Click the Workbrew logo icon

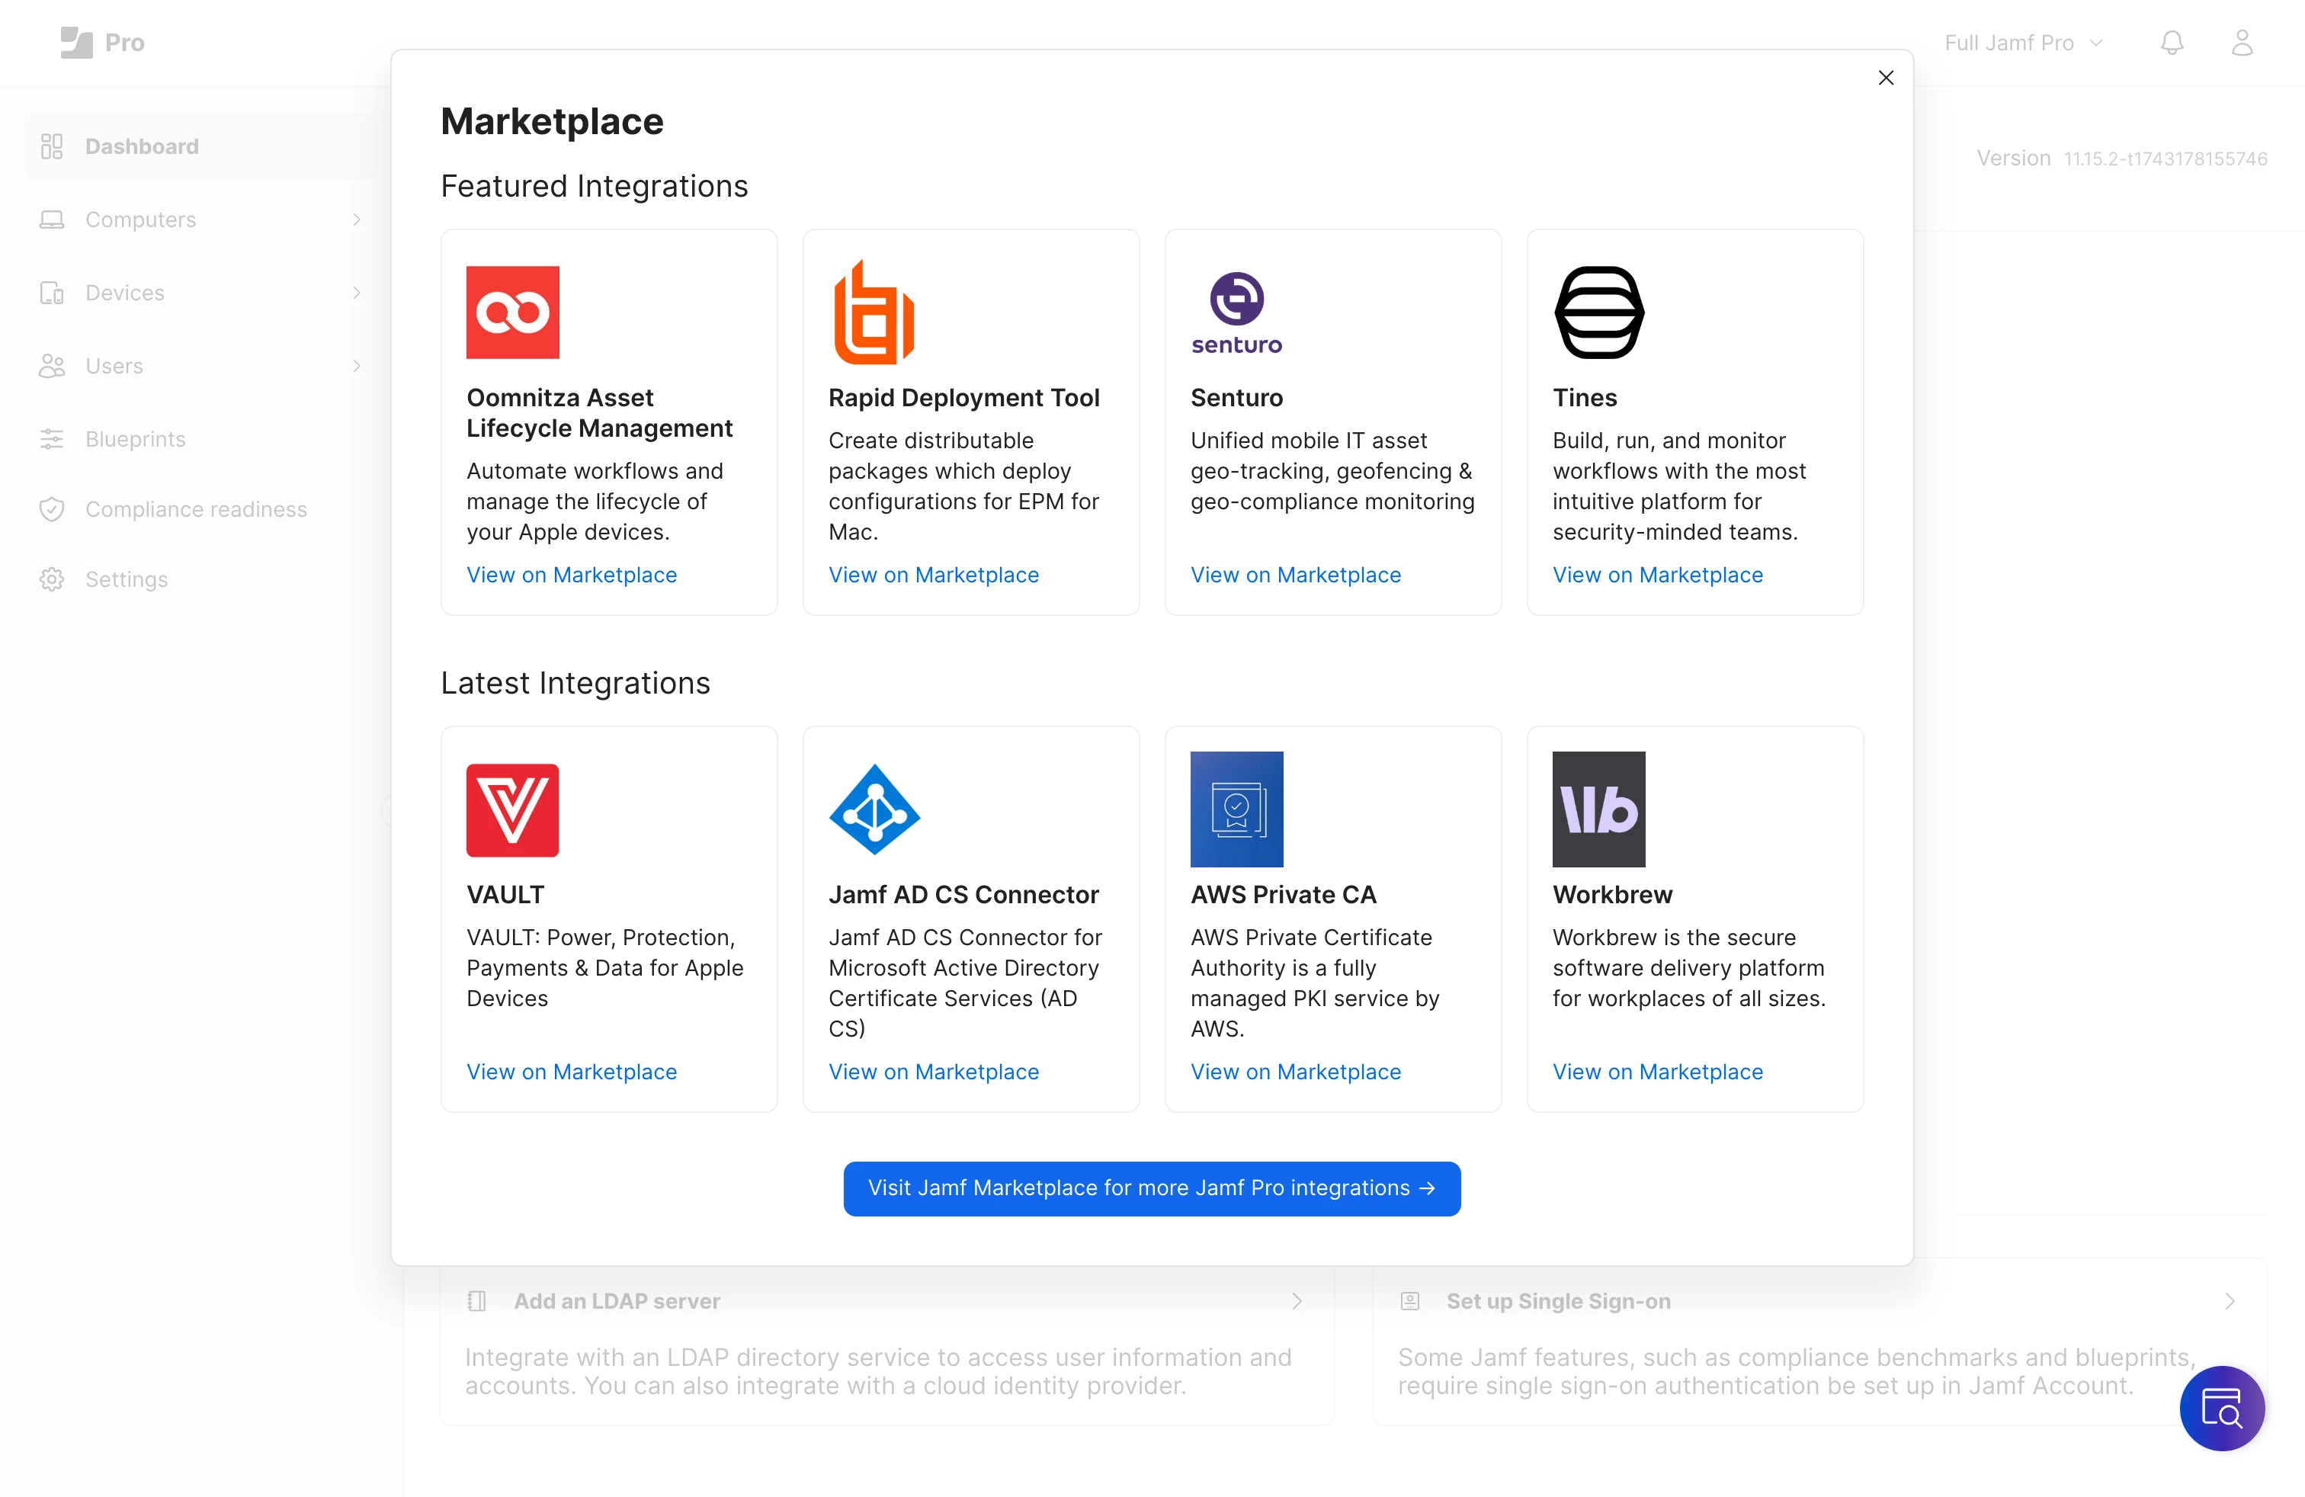pyautogui.click(x=1598, y=809)
